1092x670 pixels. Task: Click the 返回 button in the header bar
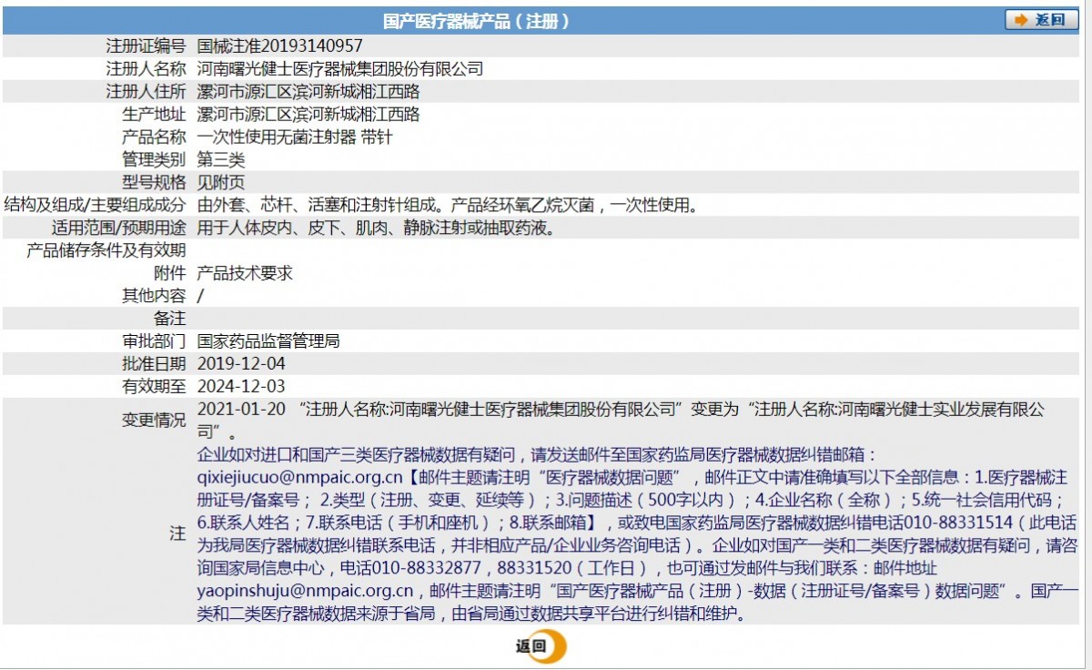(1041, 20)
